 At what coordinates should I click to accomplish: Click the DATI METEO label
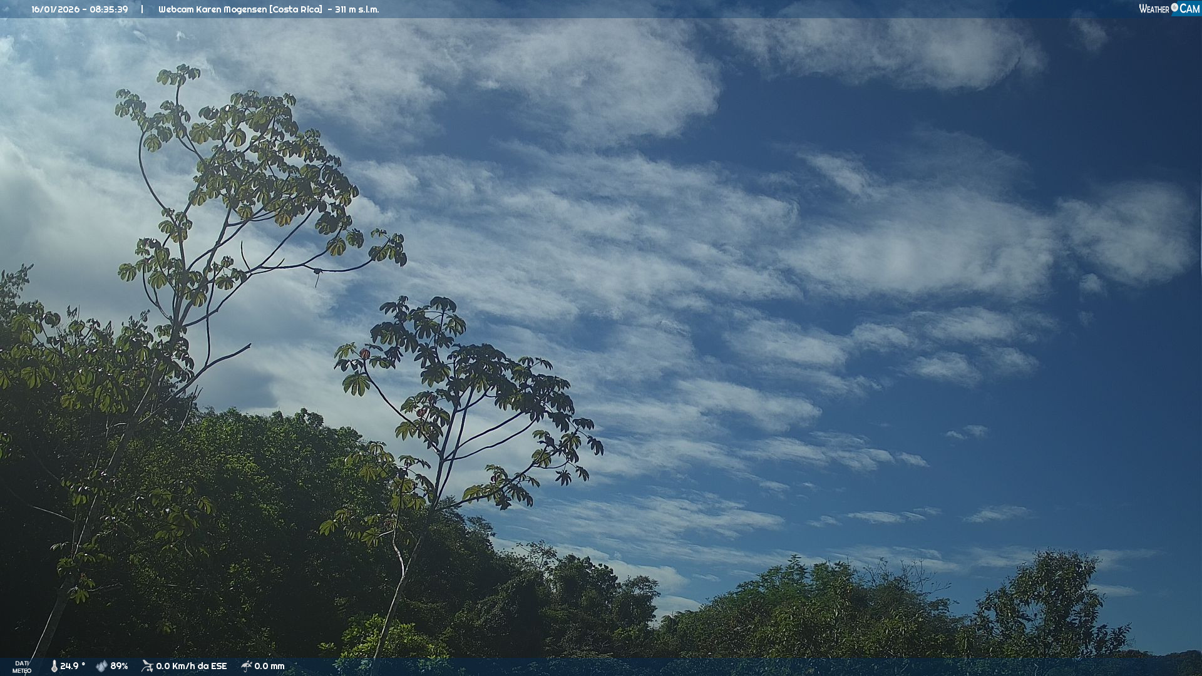point(22,667)
